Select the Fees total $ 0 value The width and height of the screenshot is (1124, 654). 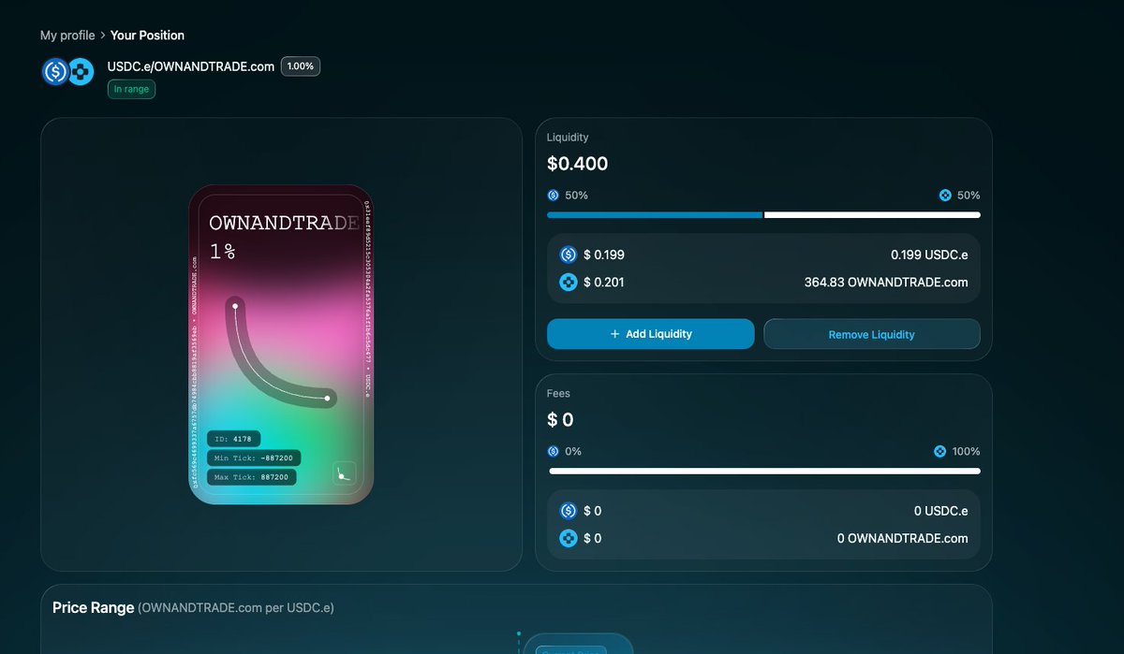point(560,420)
